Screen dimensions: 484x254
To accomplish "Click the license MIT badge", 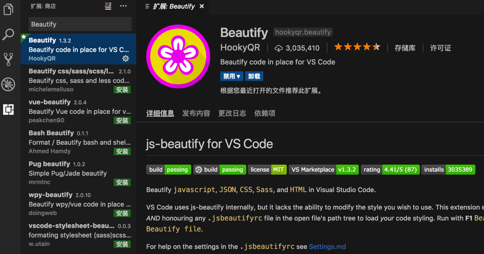I will (x=267, y=170).
